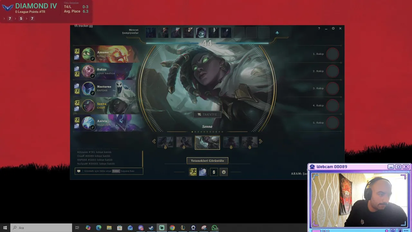Show previous skins with left arrow

(x=154, y=141)
